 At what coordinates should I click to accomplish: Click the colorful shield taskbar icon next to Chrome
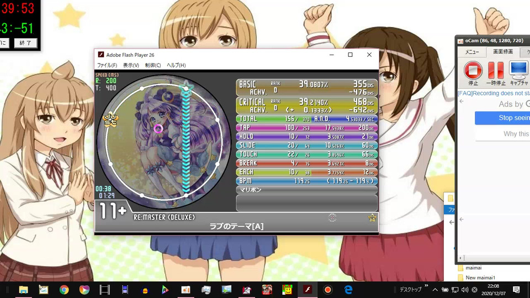(x=84, y=290)
